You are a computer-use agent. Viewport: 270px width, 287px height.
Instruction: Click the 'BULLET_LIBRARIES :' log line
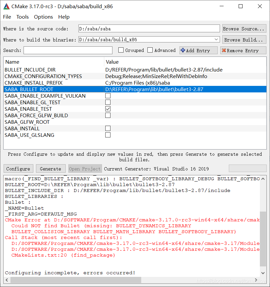34,197
